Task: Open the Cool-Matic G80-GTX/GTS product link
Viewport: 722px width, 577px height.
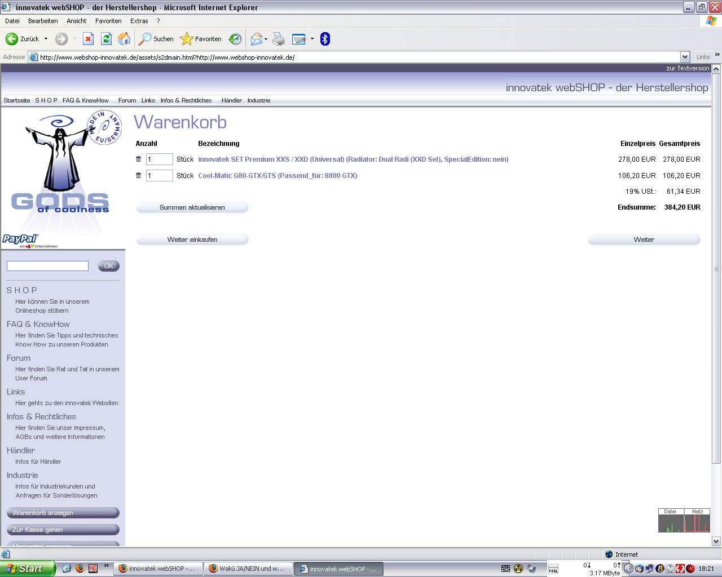Action: (x=278, y=175)
